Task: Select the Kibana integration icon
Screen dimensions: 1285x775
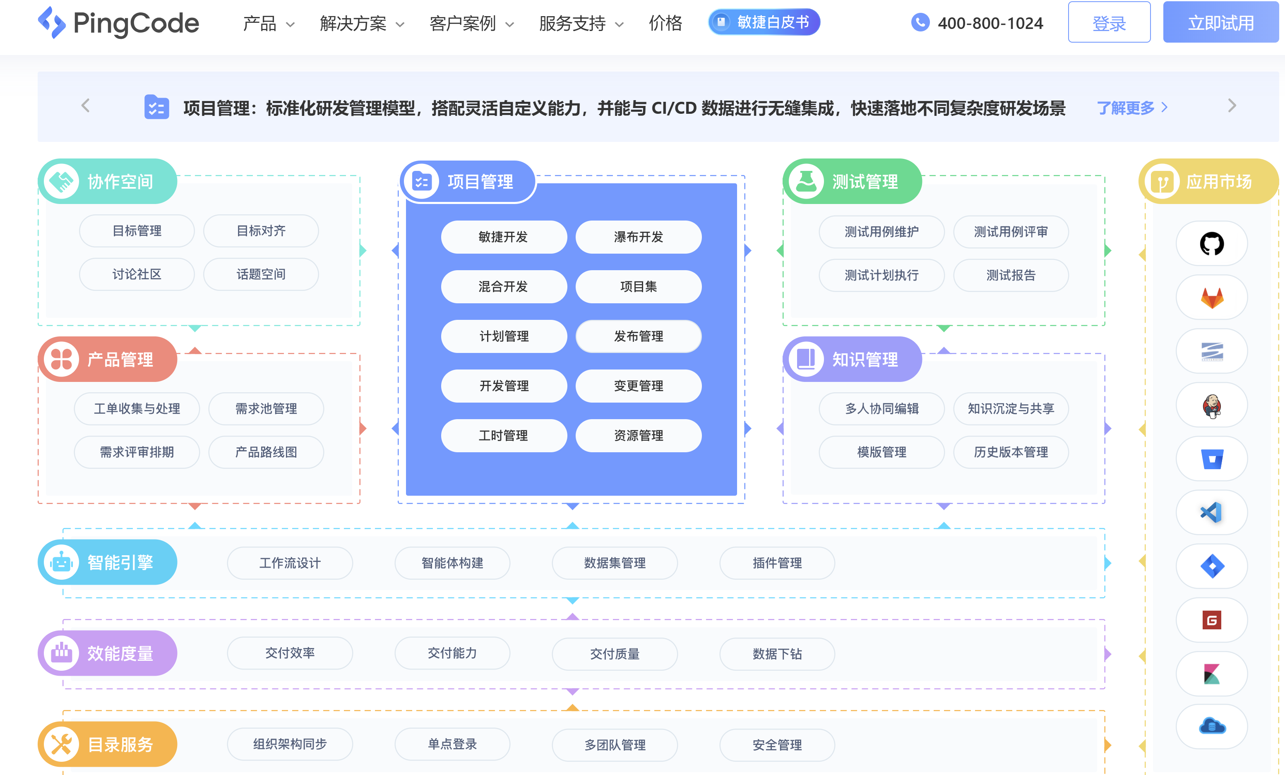Action: (x=1211, y=674)
